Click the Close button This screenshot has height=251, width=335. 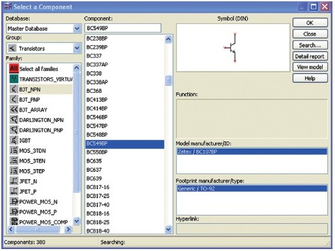click(x=310, y=34)
